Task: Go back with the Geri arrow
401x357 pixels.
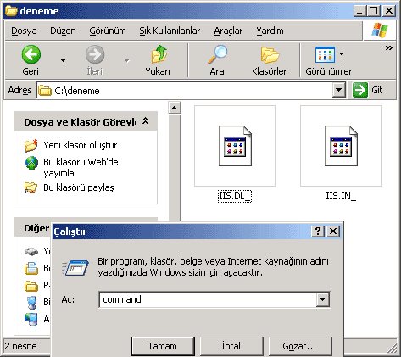Action: coord(31,54)
